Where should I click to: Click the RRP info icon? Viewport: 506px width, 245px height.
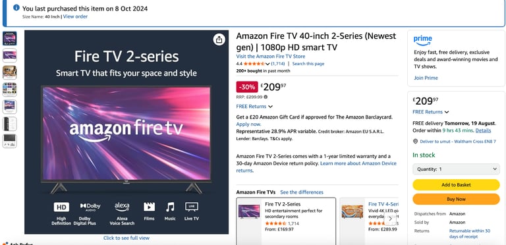[x=266, y=97]
